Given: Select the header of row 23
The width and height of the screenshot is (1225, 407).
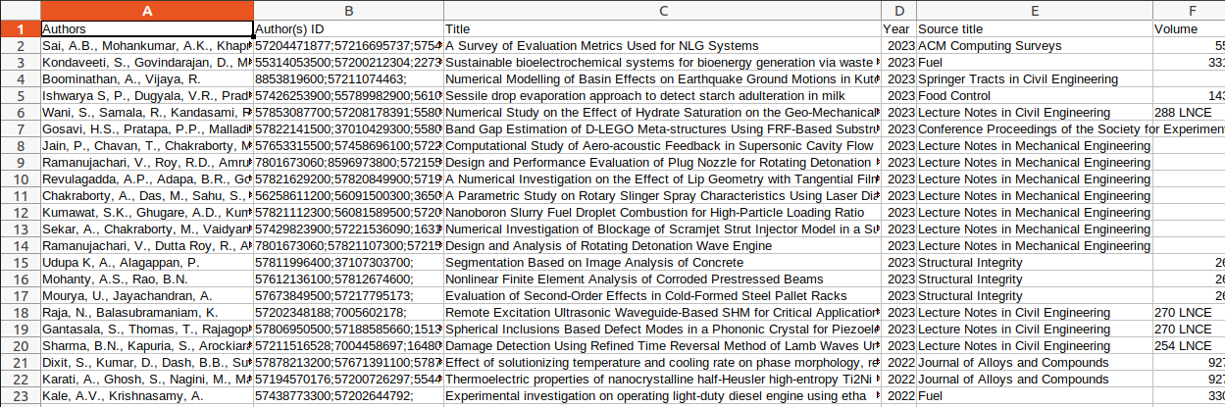Looking at the screenshot, I should [x=20, y=396].
